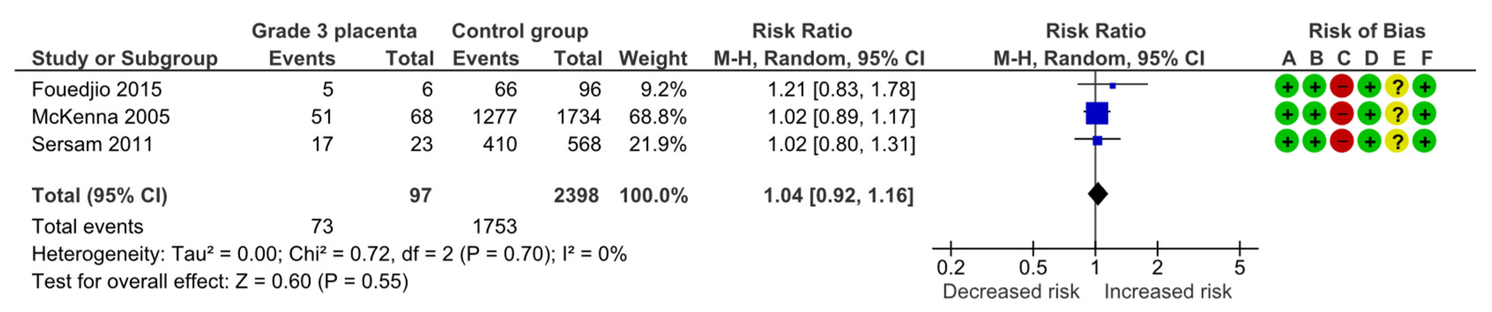Select the McKenna 2005 study label
The height and width of the screenshot is (312, 1492).
click(101, 117)
